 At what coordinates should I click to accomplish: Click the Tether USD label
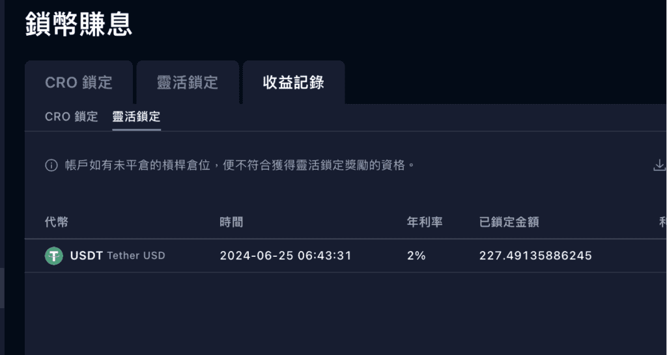tap(136, 256)
